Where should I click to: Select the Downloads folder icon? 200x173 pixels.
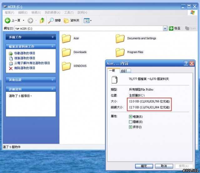66,52
